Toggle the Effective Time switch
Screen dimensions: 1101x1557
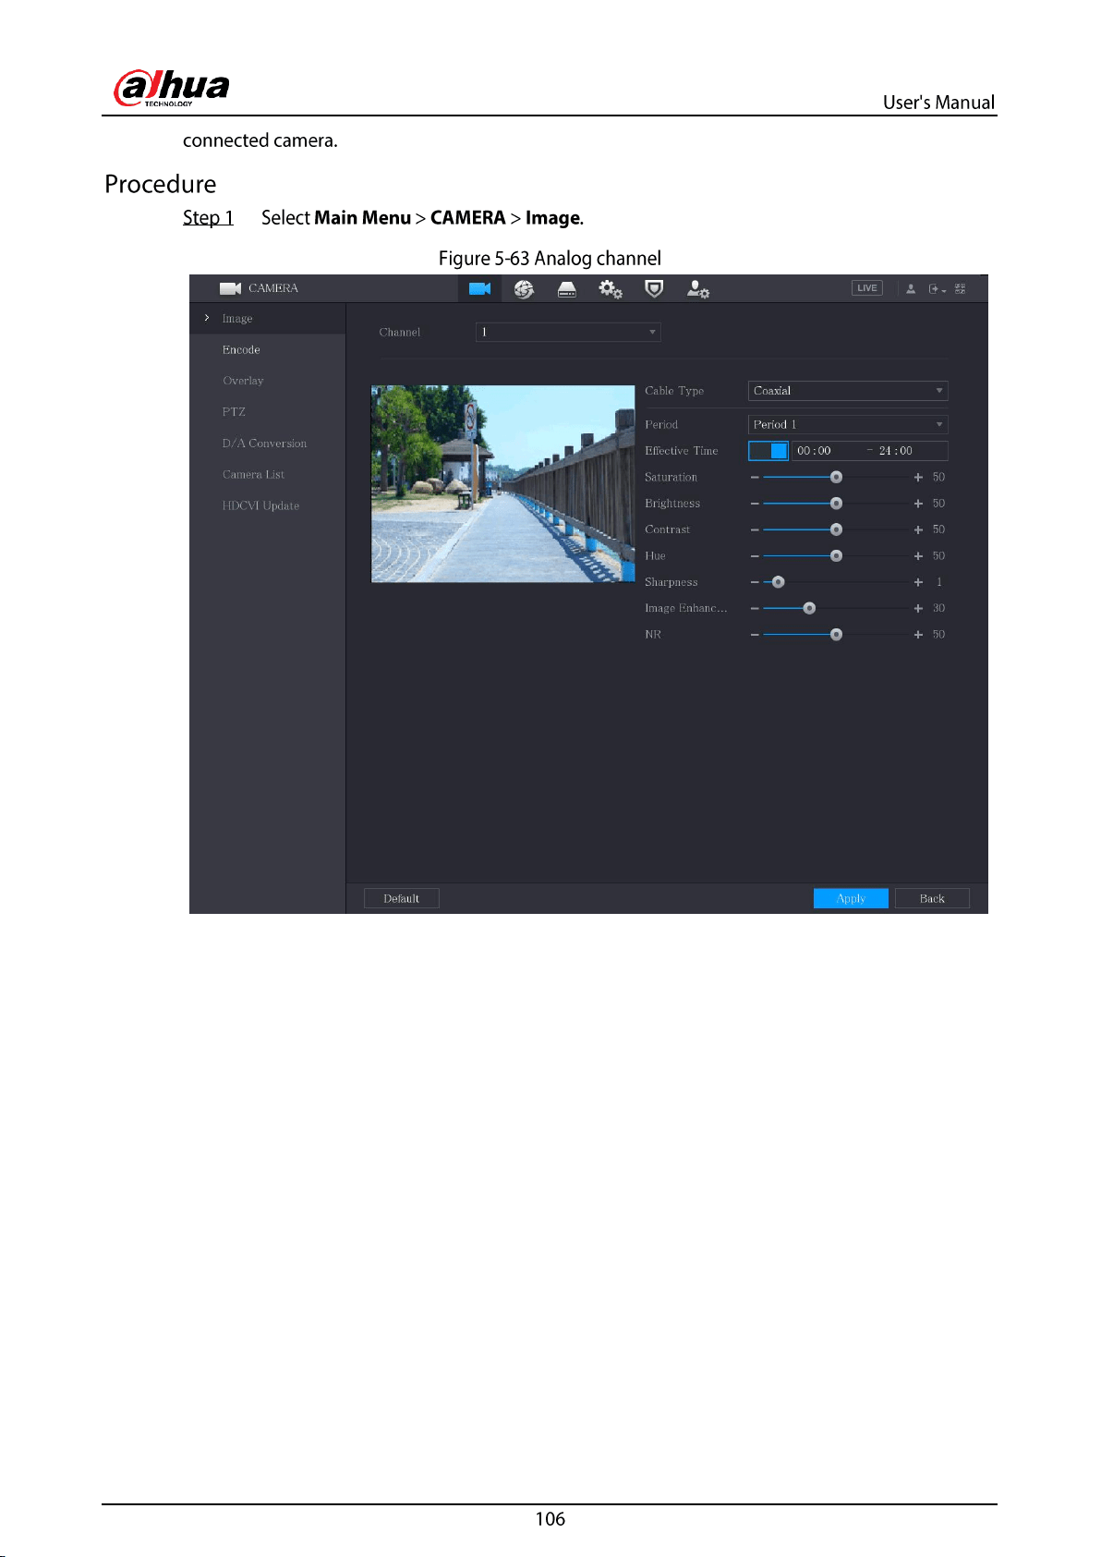pos(768,451)
